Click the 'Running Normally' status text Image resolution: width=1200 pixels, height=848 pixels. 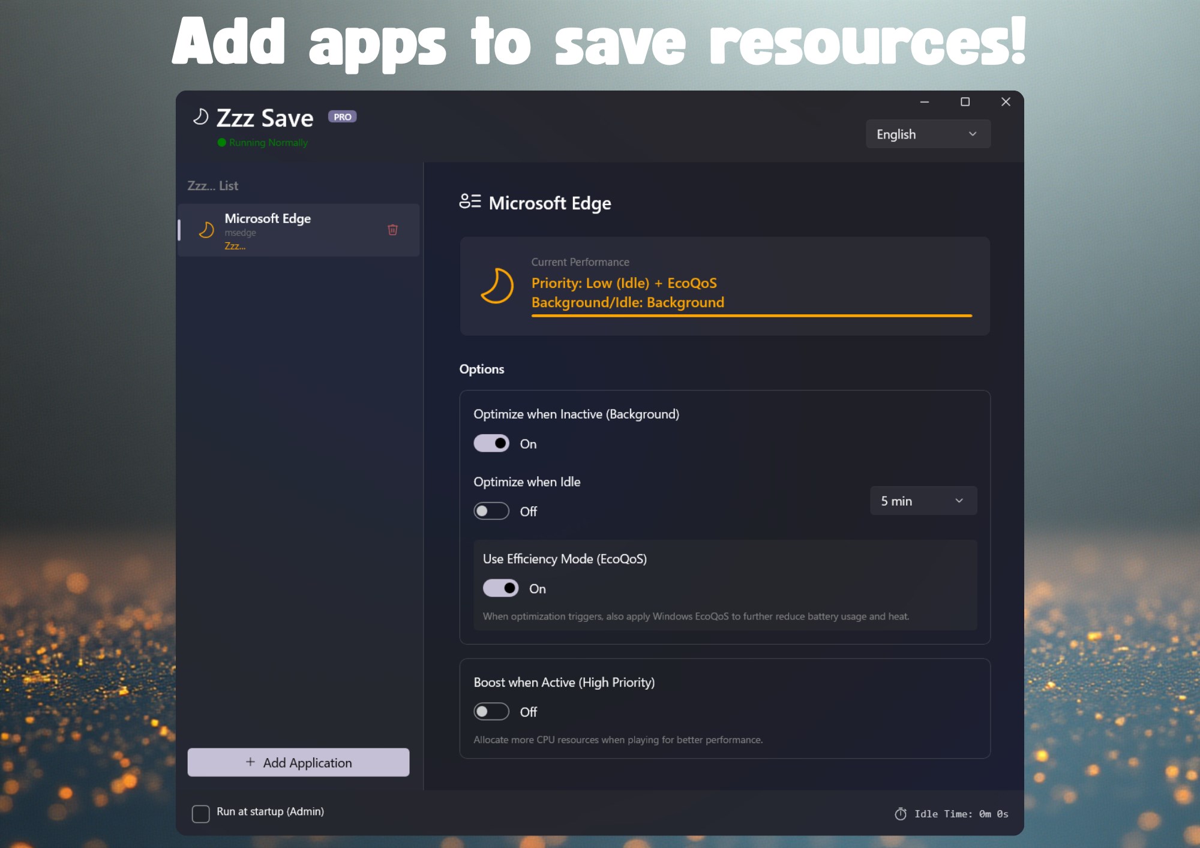tap(268, 143)
